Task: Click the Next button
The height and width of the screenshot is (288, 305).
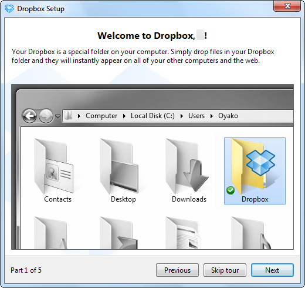Action: (x=272, y=270)
